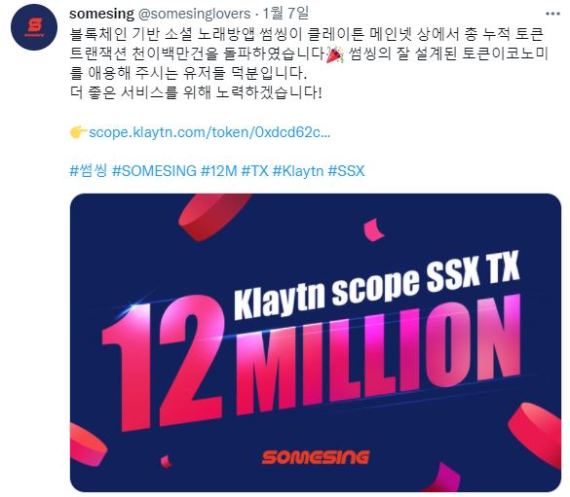Screen dimensions: 570x497
Task: Follow the #SSX hashtag link
Action: (346, 171)
